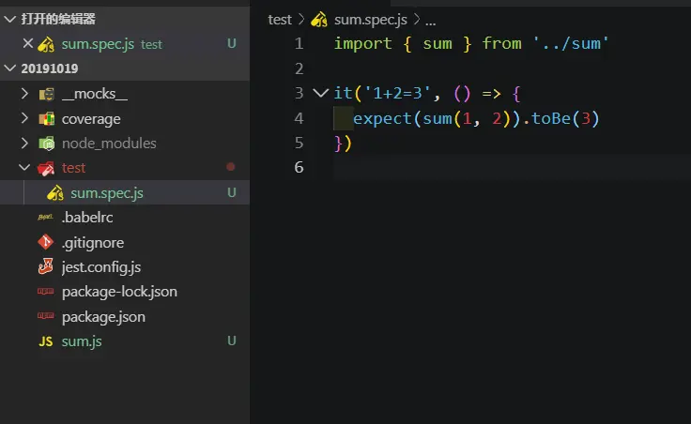Click the 'expect' call on line 4

(382, 118)
